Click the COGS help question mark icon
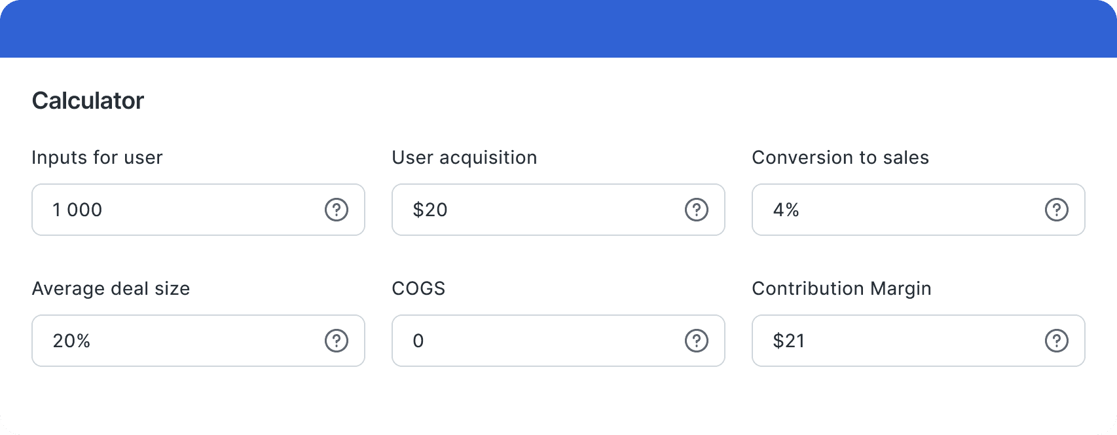The width and height of the screenshot is (1117, 435). (696, 341)
